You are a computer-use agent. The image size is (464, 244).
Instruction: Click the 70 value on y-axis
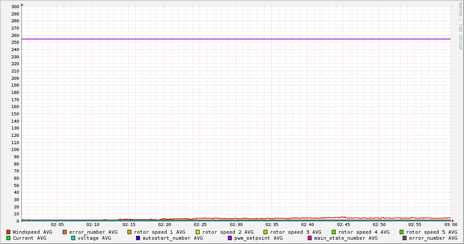[x=17, y=171]
